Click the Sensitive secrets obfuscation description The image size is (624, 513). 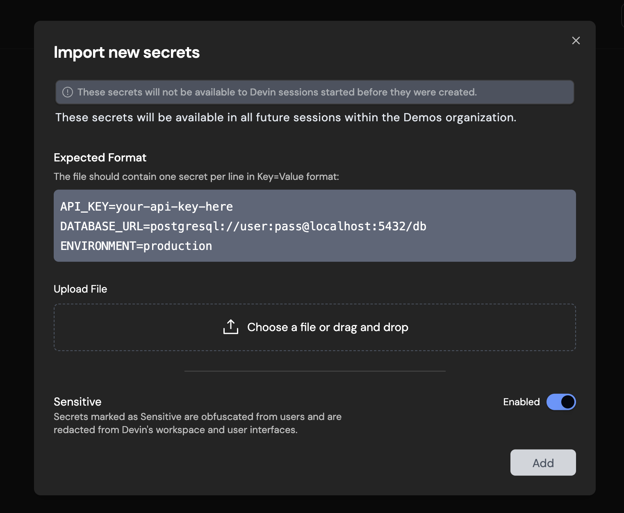(x=197, y=423)
